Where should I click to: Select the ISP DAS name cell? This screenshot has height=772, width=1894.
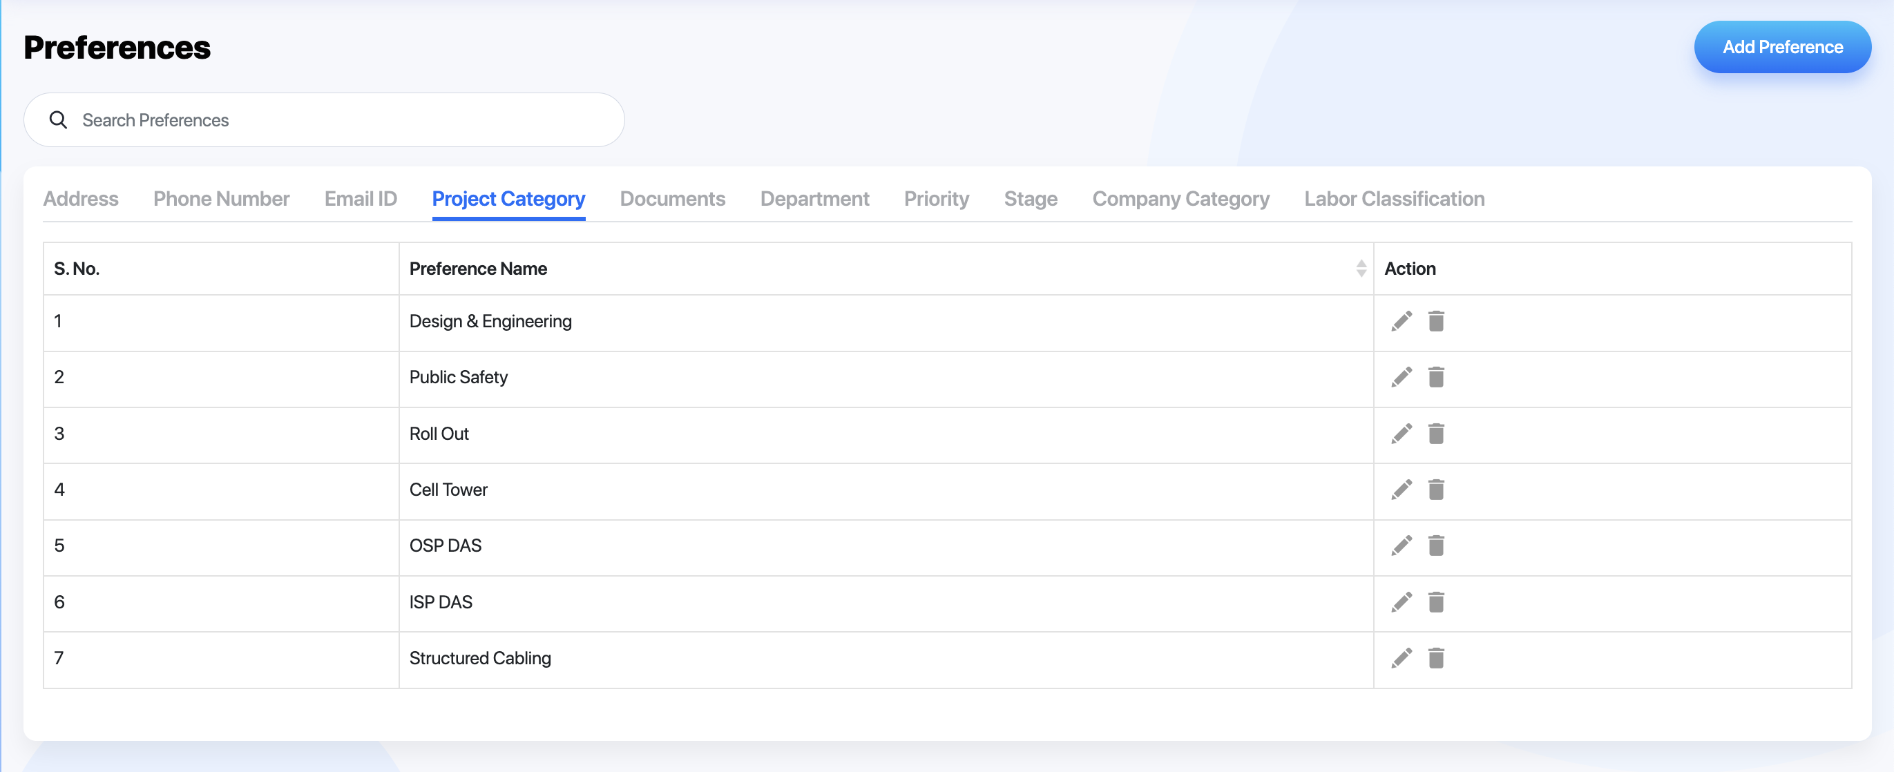click(886, 603)
